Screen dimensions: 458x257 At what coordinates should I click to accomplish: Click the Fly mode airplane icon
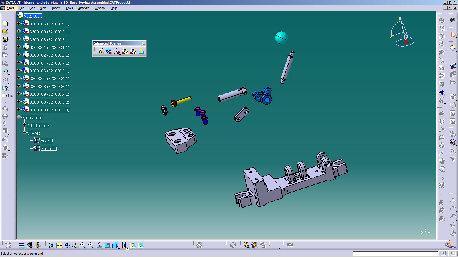[x=51, y=245]
